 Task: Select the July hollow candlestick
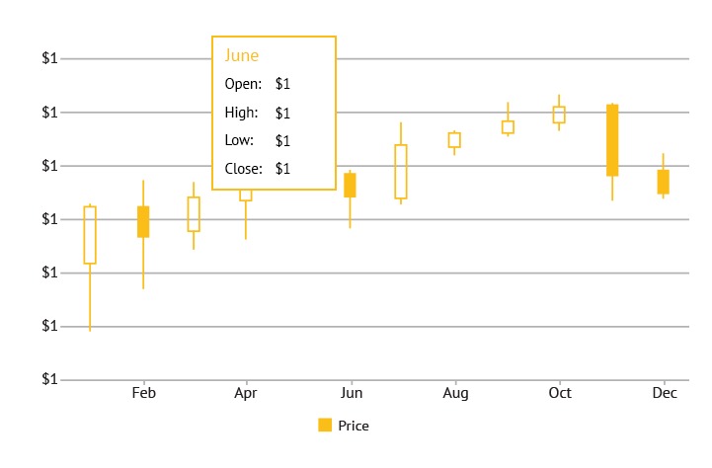click(401, 172)
